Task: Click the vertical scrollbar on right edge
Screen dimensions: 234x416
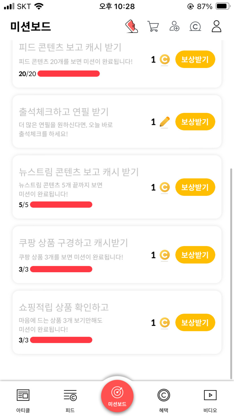Action: point(231,273)
